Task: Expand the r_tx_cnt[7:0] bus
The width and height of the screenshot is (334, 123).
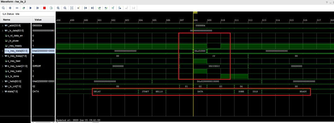Action: [2, 87]
